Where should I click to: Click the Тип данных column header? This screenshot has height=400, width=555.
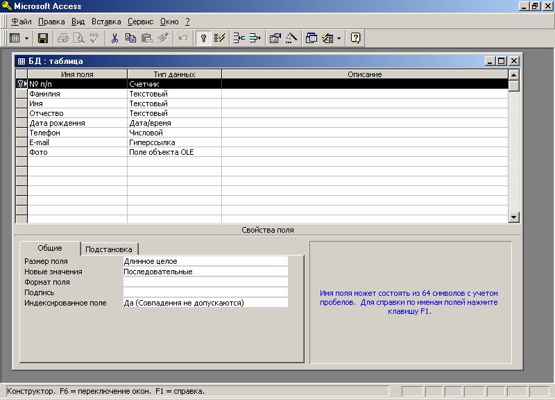click(x=174, y=74)
